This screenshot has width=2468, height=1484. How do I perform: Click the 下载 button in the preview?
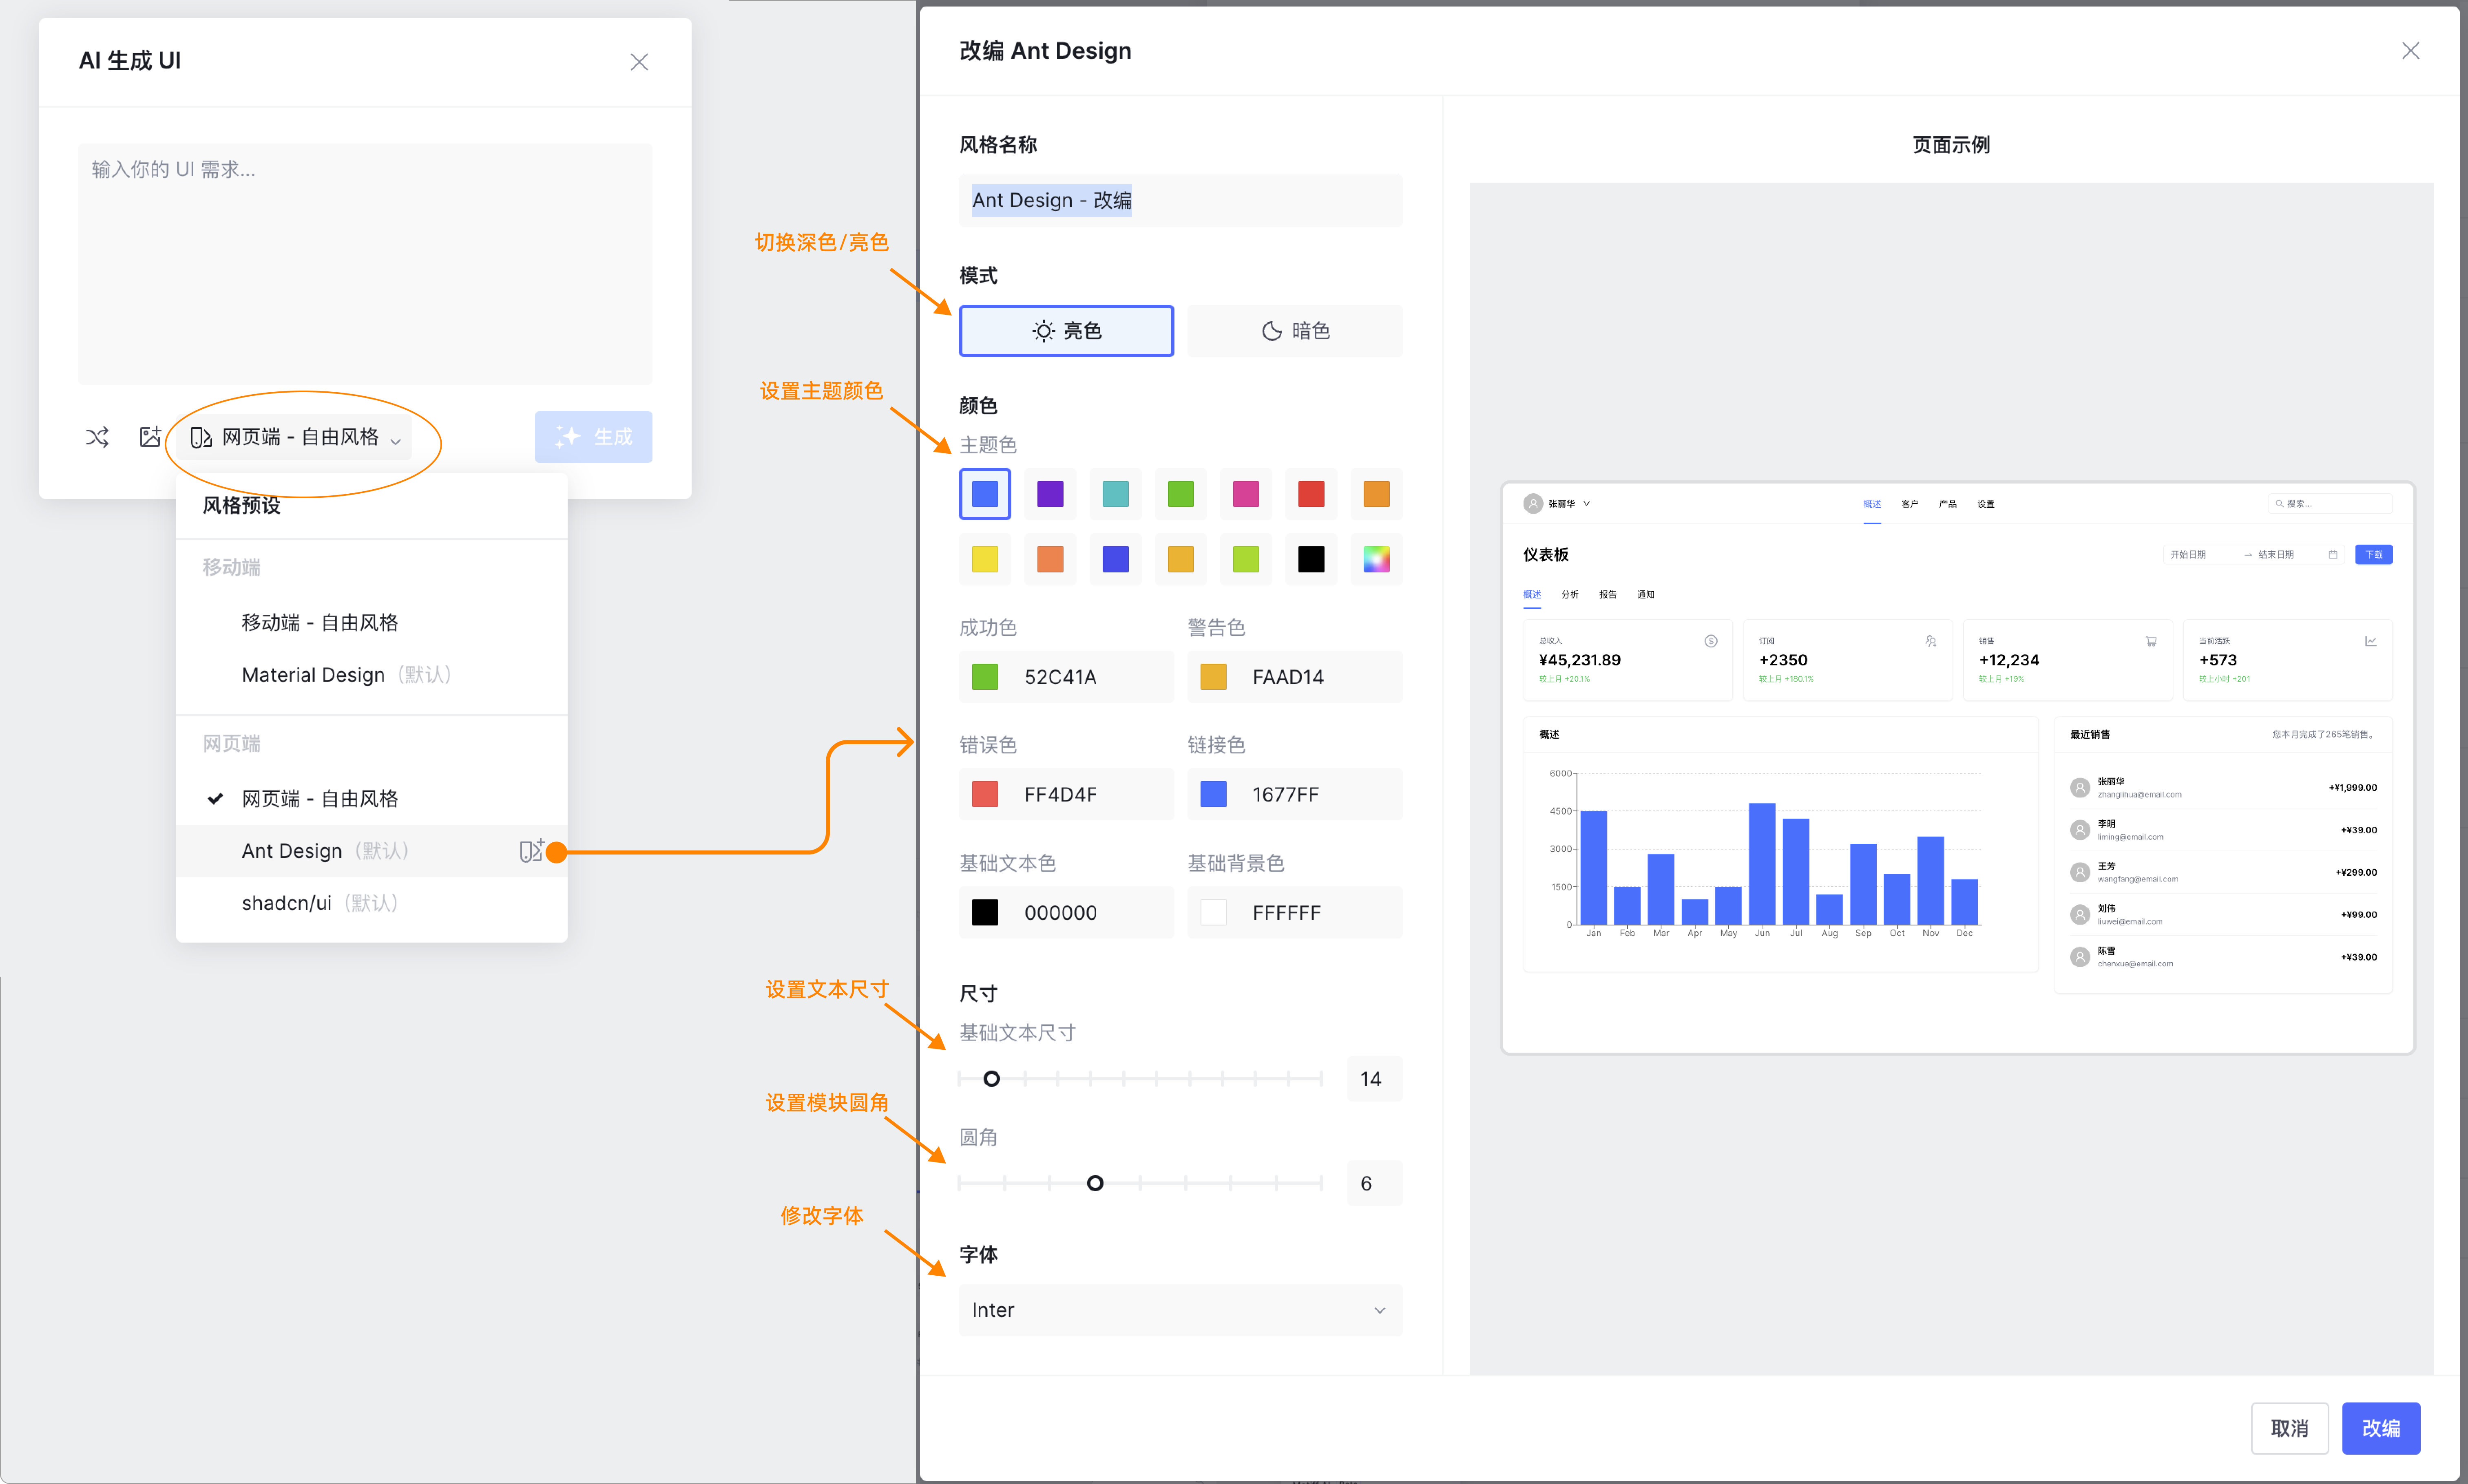pos(2374,555)
